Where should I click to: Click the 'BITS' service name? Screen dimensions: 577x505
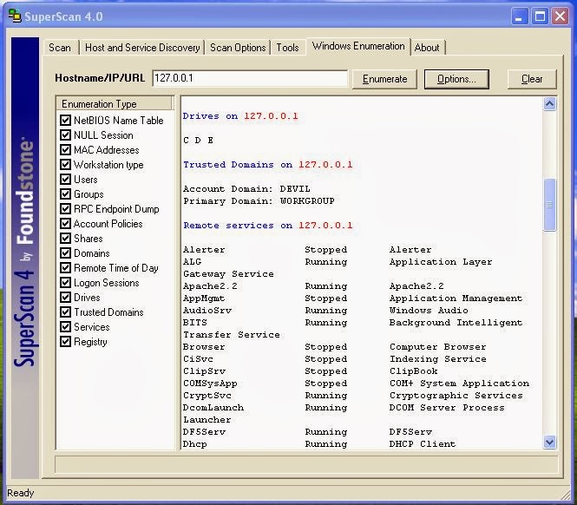pyautogui.click(x=195, y=323)
